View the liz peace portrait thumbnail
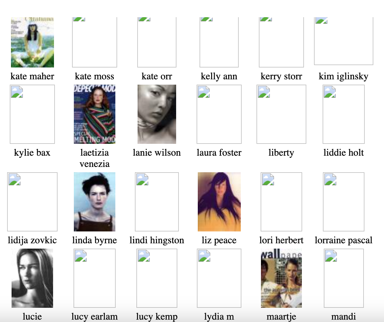The image size is (384, 322). click(x=219, y=202)
